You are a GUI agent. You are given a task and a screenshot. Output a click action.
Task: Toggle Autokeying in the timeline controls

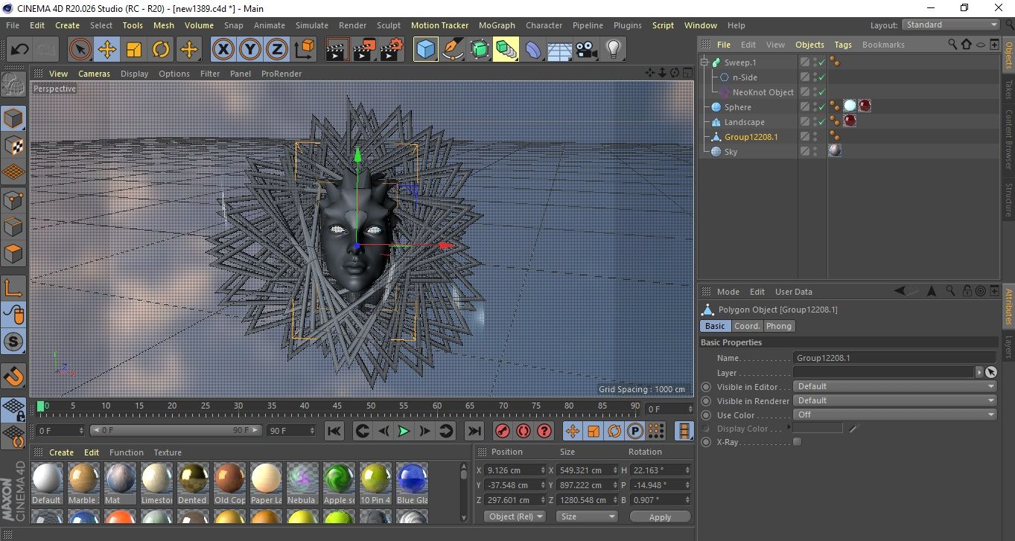(x=524, y=431)
